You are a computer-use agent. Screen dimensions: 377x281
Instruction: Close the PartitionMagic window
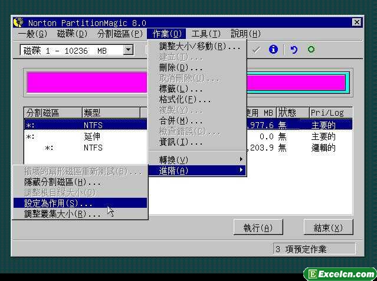point(356,22)
